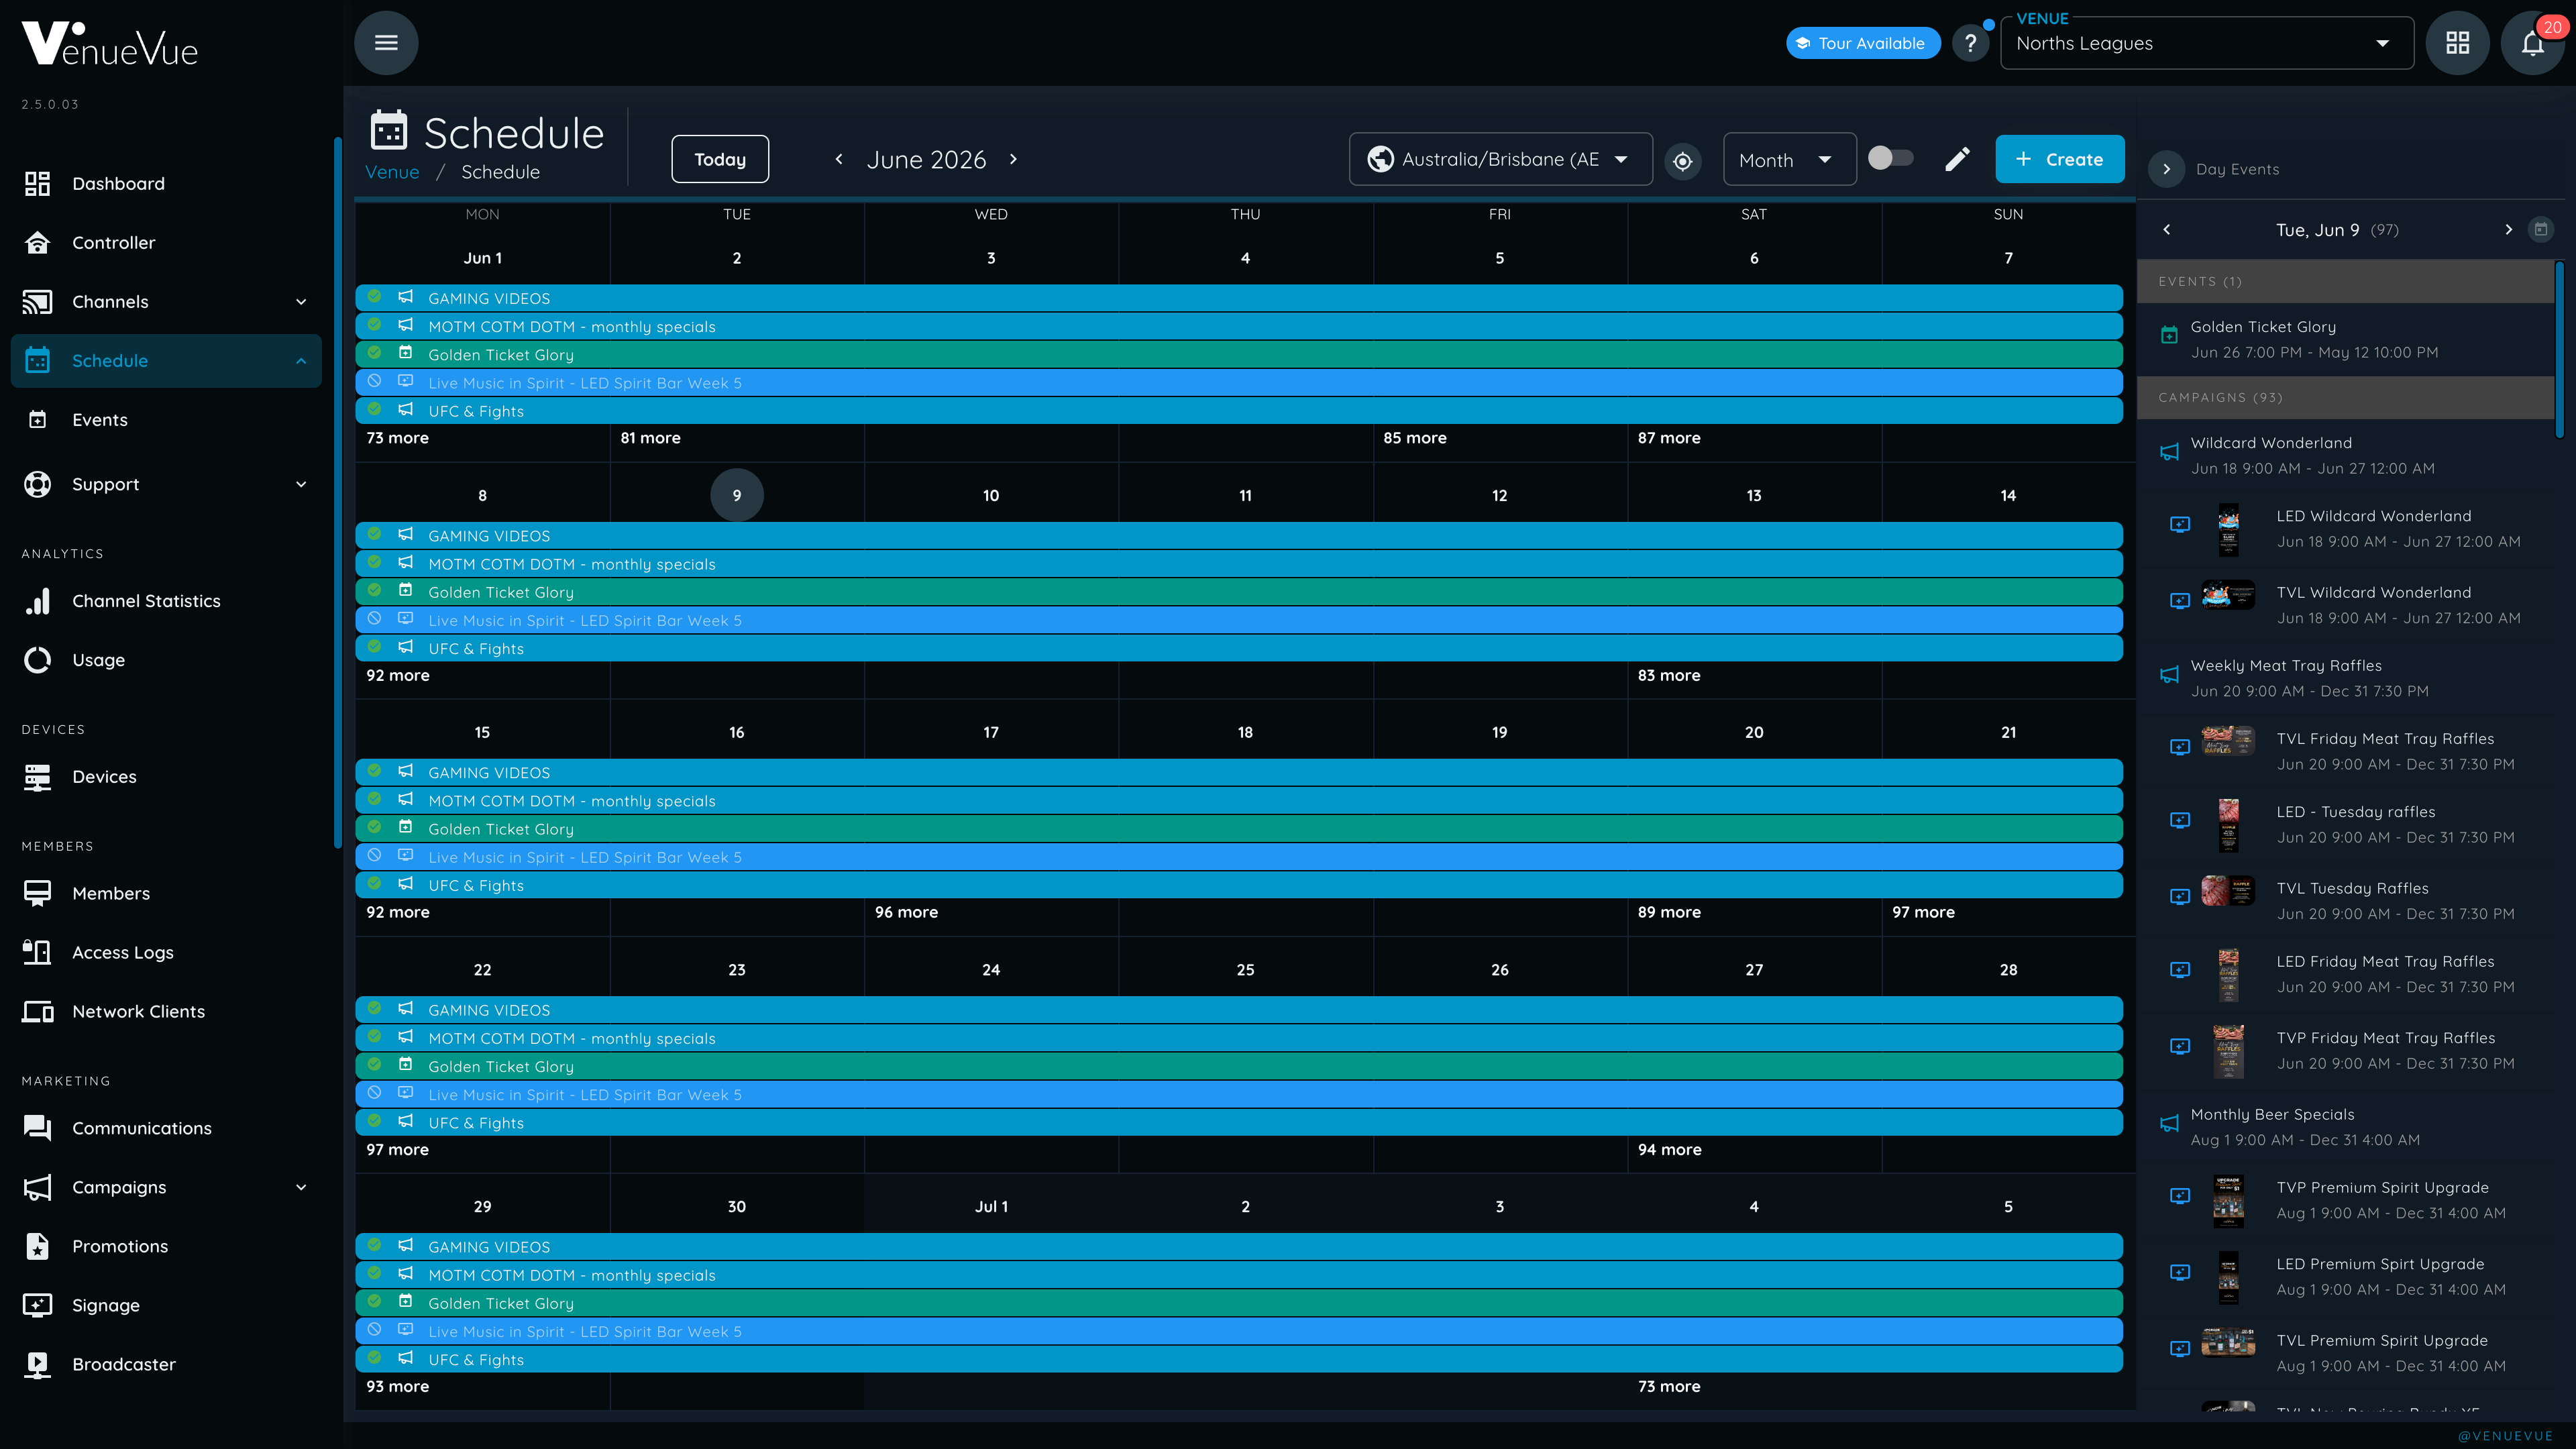Viewport: 2576px width, 1449px height.
Task: Toggle the switch next to Month dropdown
Action: pos(1890,158)
